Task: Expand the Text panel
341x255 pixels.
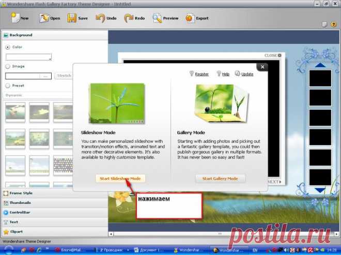Action: [55, 222]
